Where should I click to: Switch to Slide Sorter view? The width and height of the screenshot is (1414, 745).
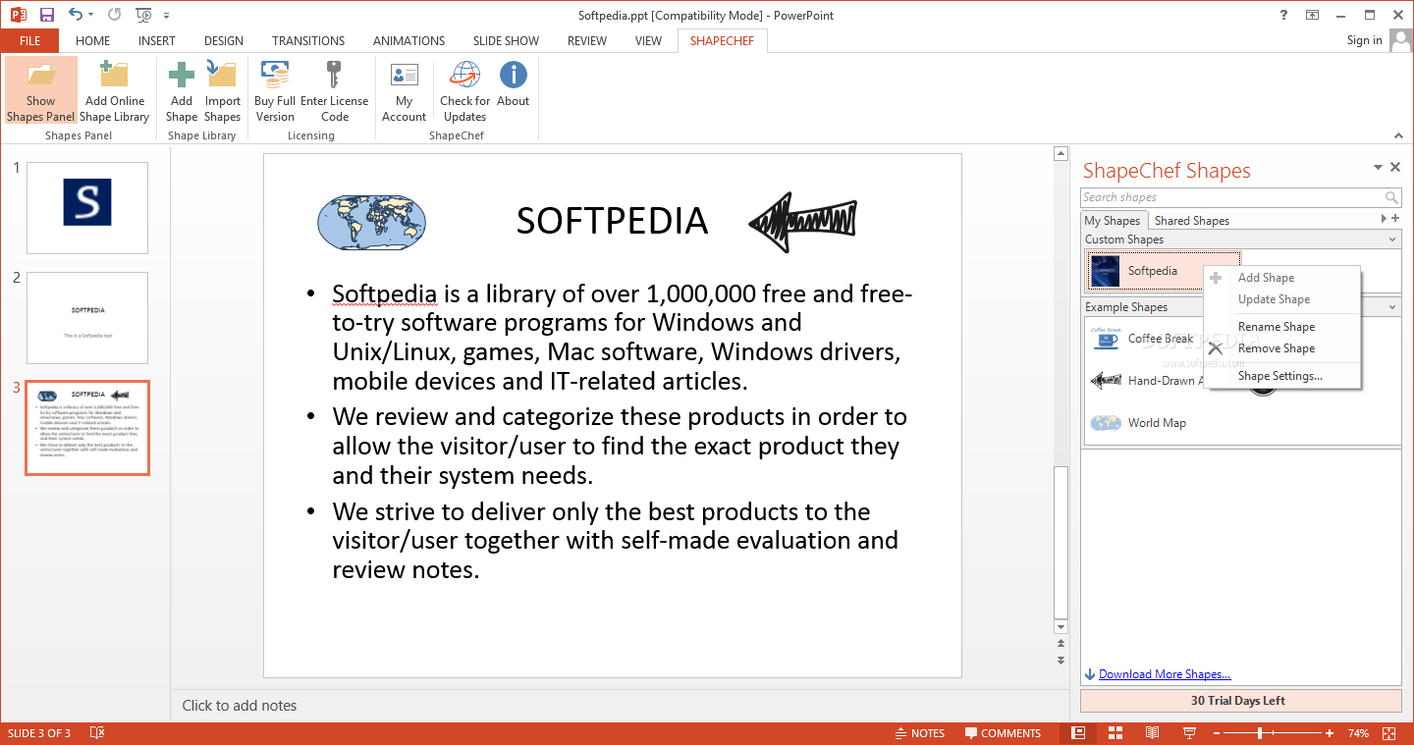tap(1115, 733)
